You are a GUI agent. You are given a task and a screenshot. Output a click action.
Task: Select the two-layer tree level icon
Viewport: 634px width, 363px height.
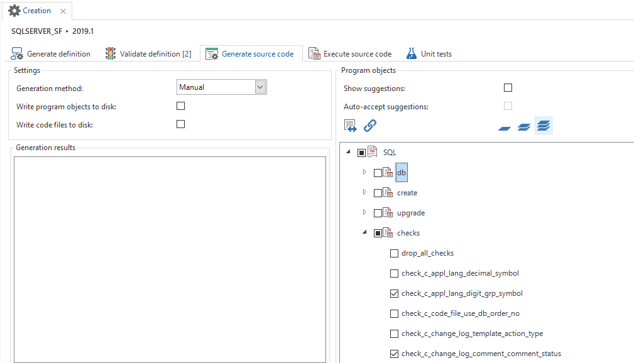[524, 127]
